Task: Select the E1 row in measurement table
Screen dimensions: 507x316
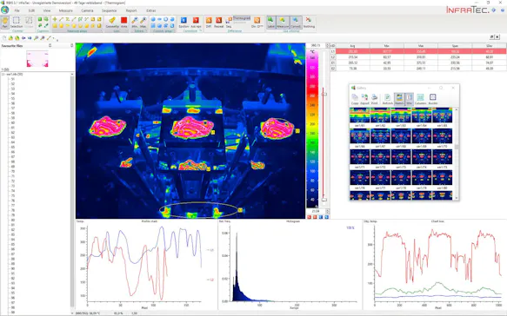Action: (418, 63)
